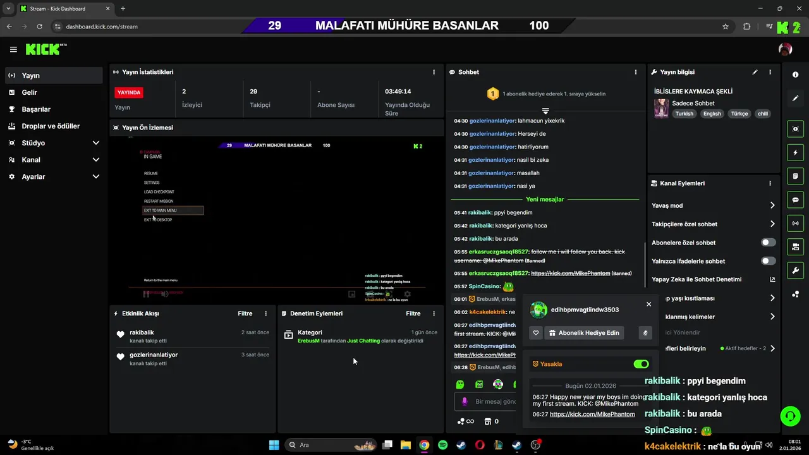The width and height of the screenshot is (809, 455).
Task: Click the chat panel scrollbar
Action: click(644, 265)
